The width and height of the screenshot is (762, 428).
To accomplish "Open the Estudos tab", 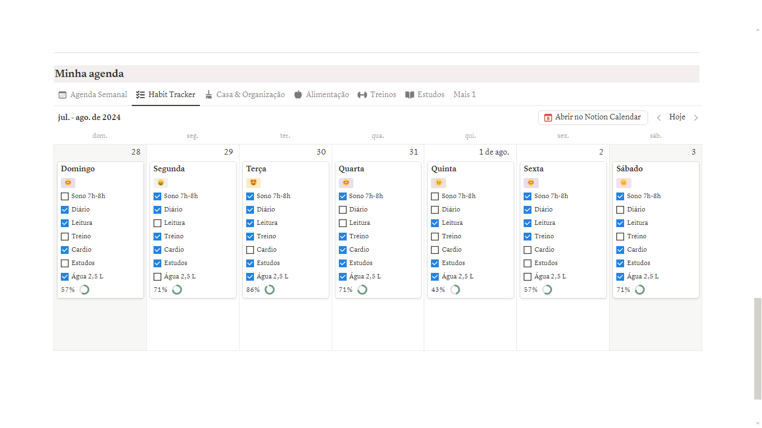I will click(x=425, y=95).
